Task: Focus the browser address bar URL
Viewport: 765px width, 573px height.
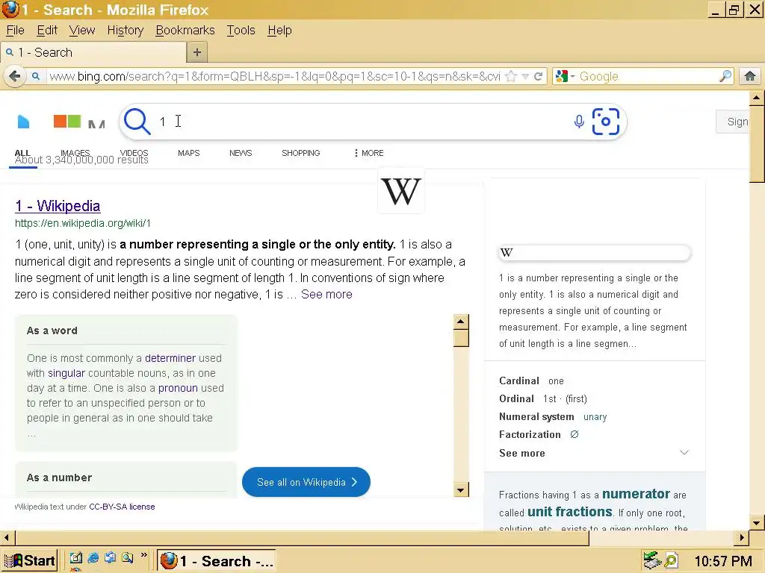Action: coord(275,77)
